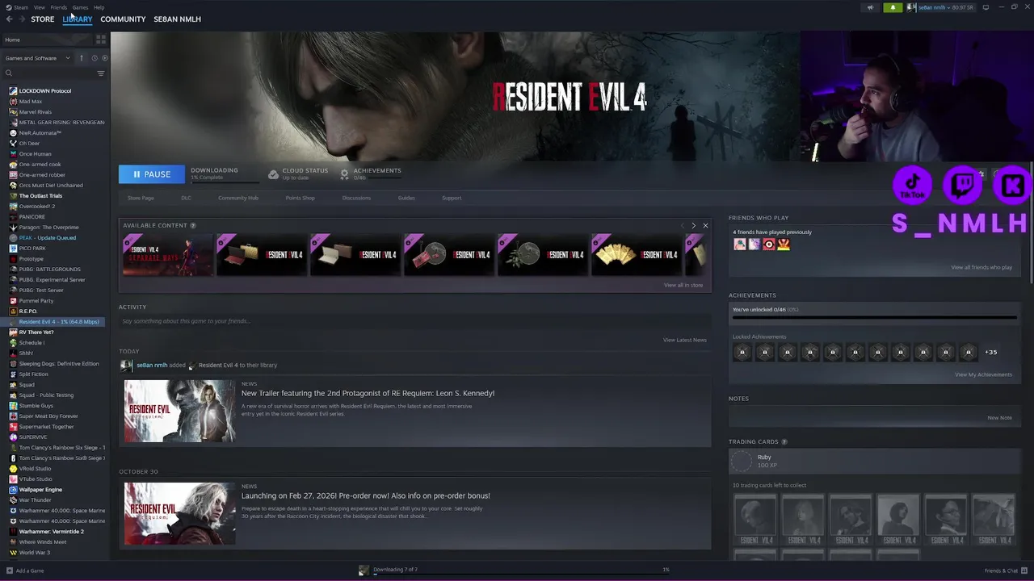Screen dimensions: 1034x581
Task: Open the +35 more achievements badge
Action: click(x=990, y=352)
